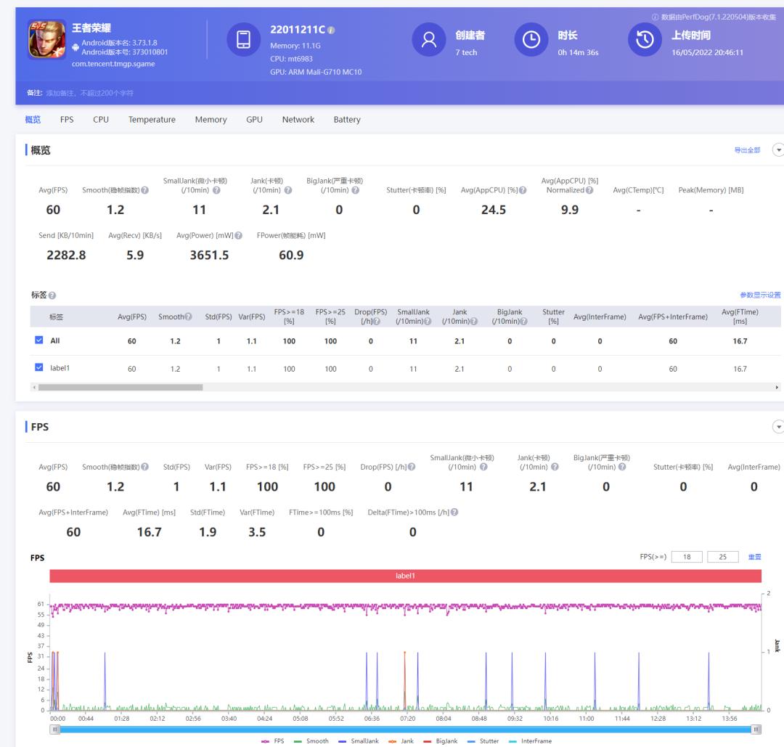Image resolution: width=784 pixels, height=747 pixels.
Task: Click the upload time history icon
Action: (645, 40)
